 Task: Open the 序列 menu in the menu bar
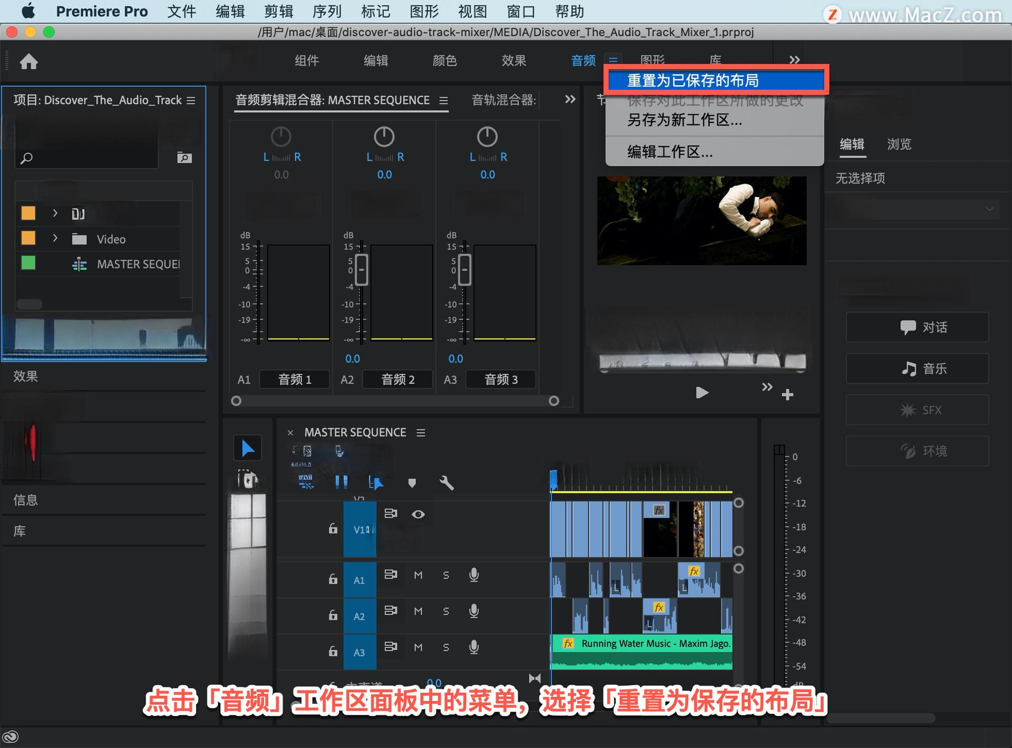327,11
